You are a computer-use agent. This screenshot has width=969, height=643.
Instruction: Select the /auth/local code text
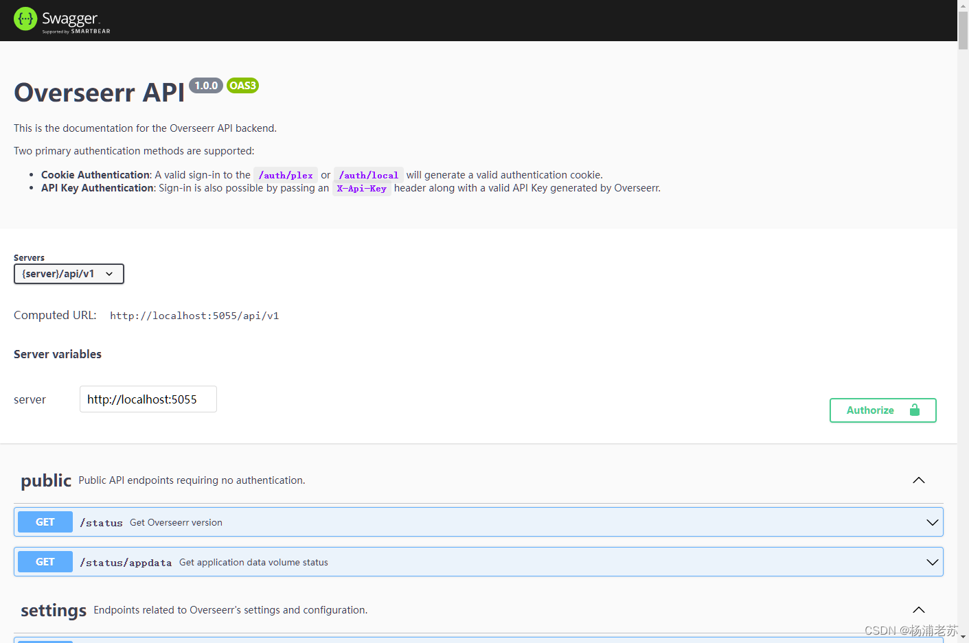click(x=369, y=176)
